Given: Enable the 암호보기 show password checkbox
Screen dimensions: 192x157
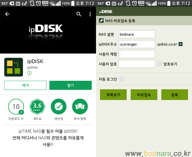Looking at the screenshot, I should [x=159, y=64].
